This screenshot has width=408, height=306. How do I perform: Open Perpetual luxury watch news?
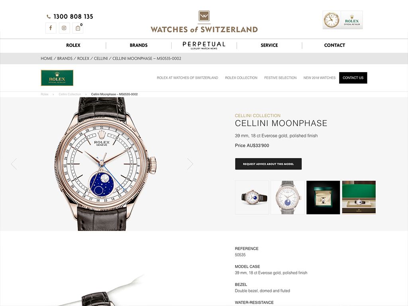[x=204, y=45]
